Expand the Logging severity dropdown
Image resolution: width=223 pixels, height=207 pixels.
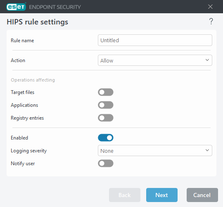coord(155,151)
